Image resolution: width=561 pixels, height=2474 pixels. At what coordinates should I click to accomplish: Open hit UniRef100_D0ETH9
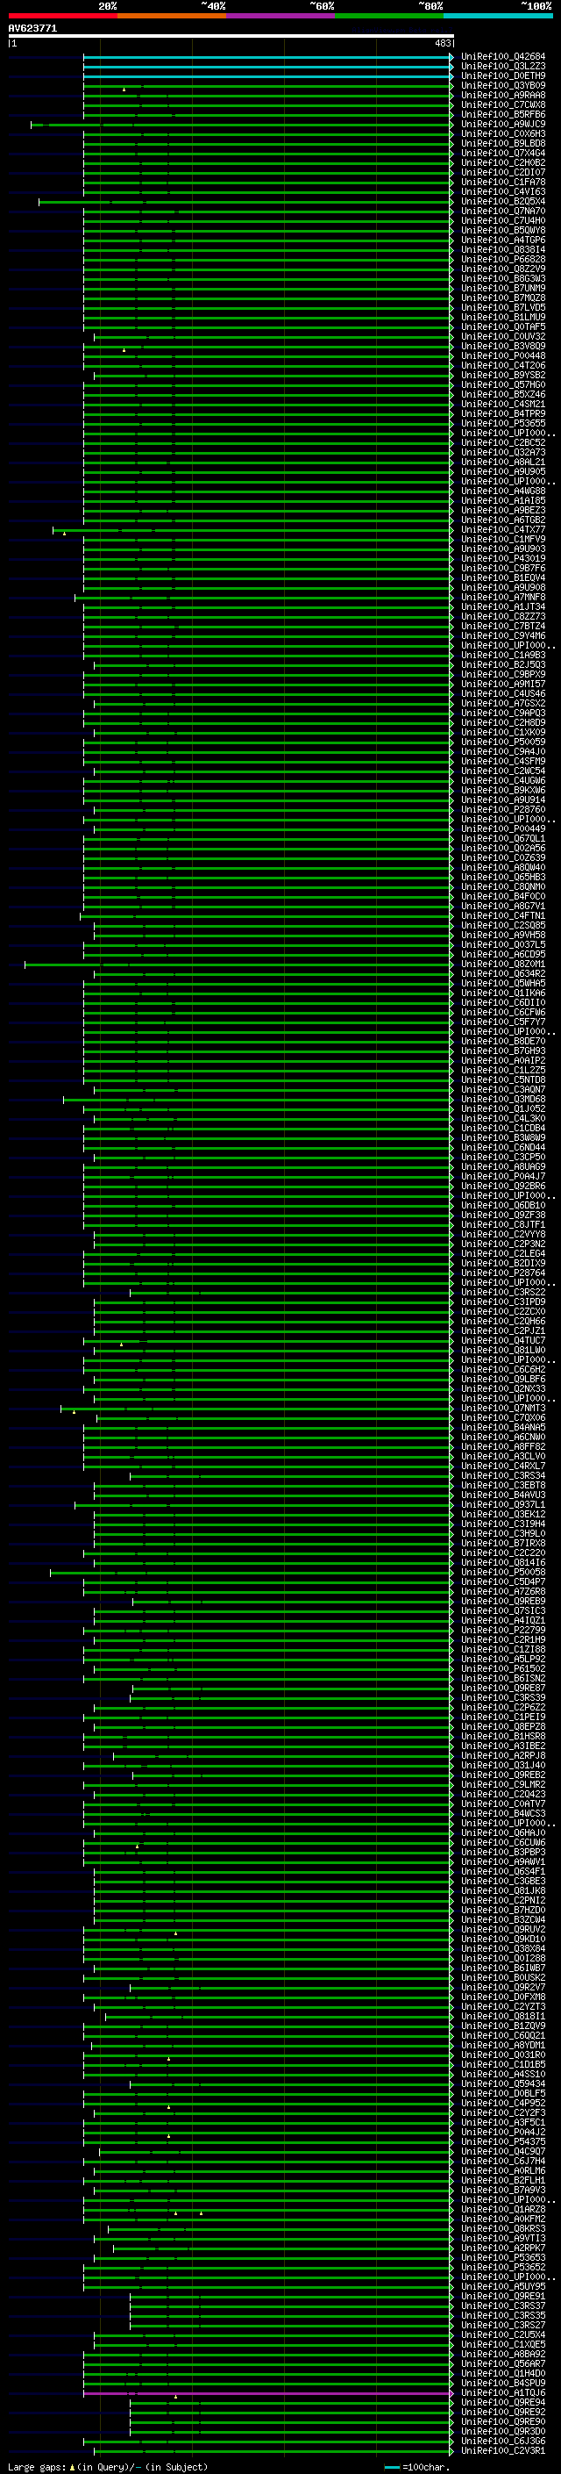pos(503,75)
